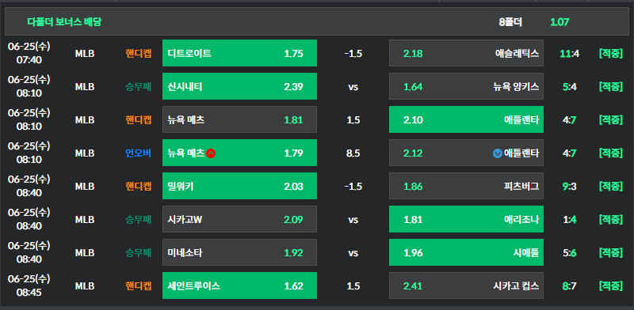The height and width of the screenshot is (310, 634).
Task: Choose 시카고 컵스 at 2.41
Action: [466, 285]
